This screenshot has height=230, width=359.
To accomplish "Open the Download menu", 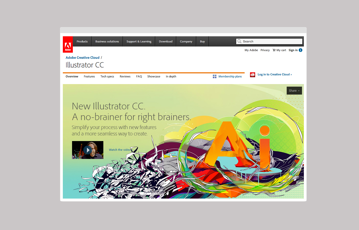I will pyautogui.click(x=166, y=41).
